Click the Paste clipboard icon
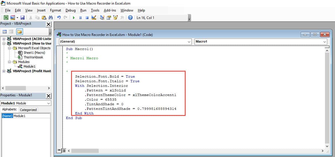The width and height of the screenshot is (335, 157). tap(44, 18)
